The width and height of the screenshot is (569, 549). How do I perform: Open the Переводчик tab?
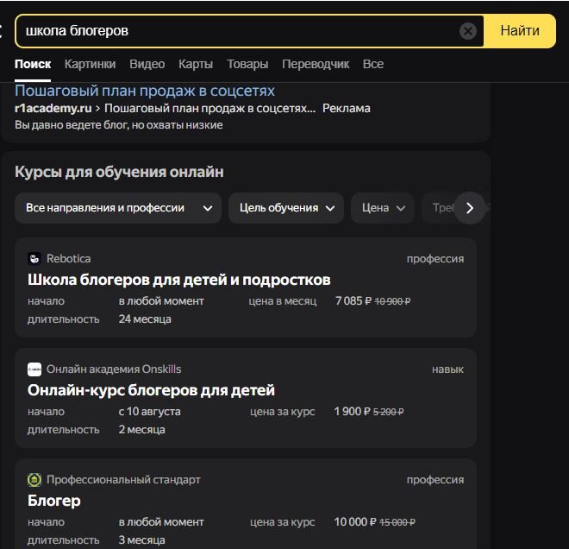(316, 64)
